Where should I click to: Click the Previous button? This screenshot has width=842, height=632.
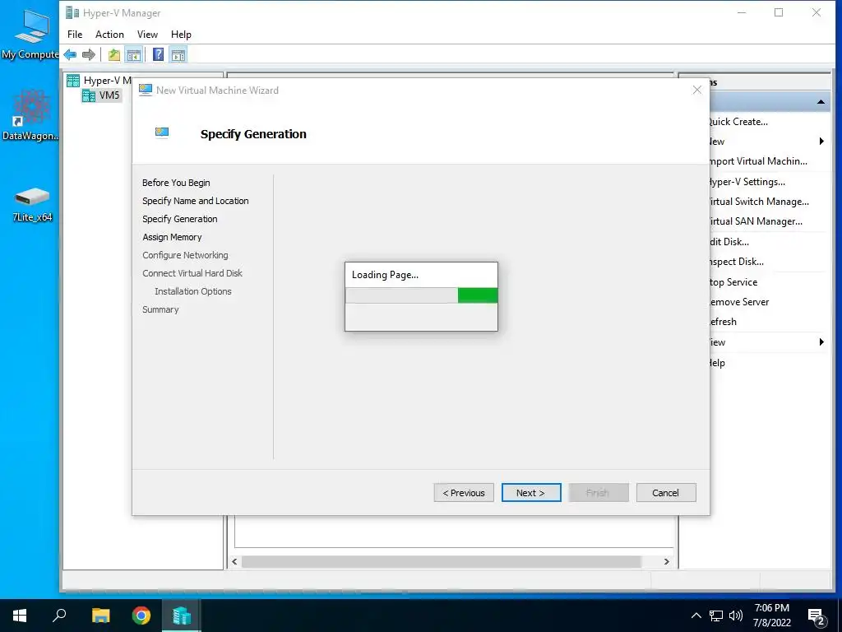click(x=464, y=493)
